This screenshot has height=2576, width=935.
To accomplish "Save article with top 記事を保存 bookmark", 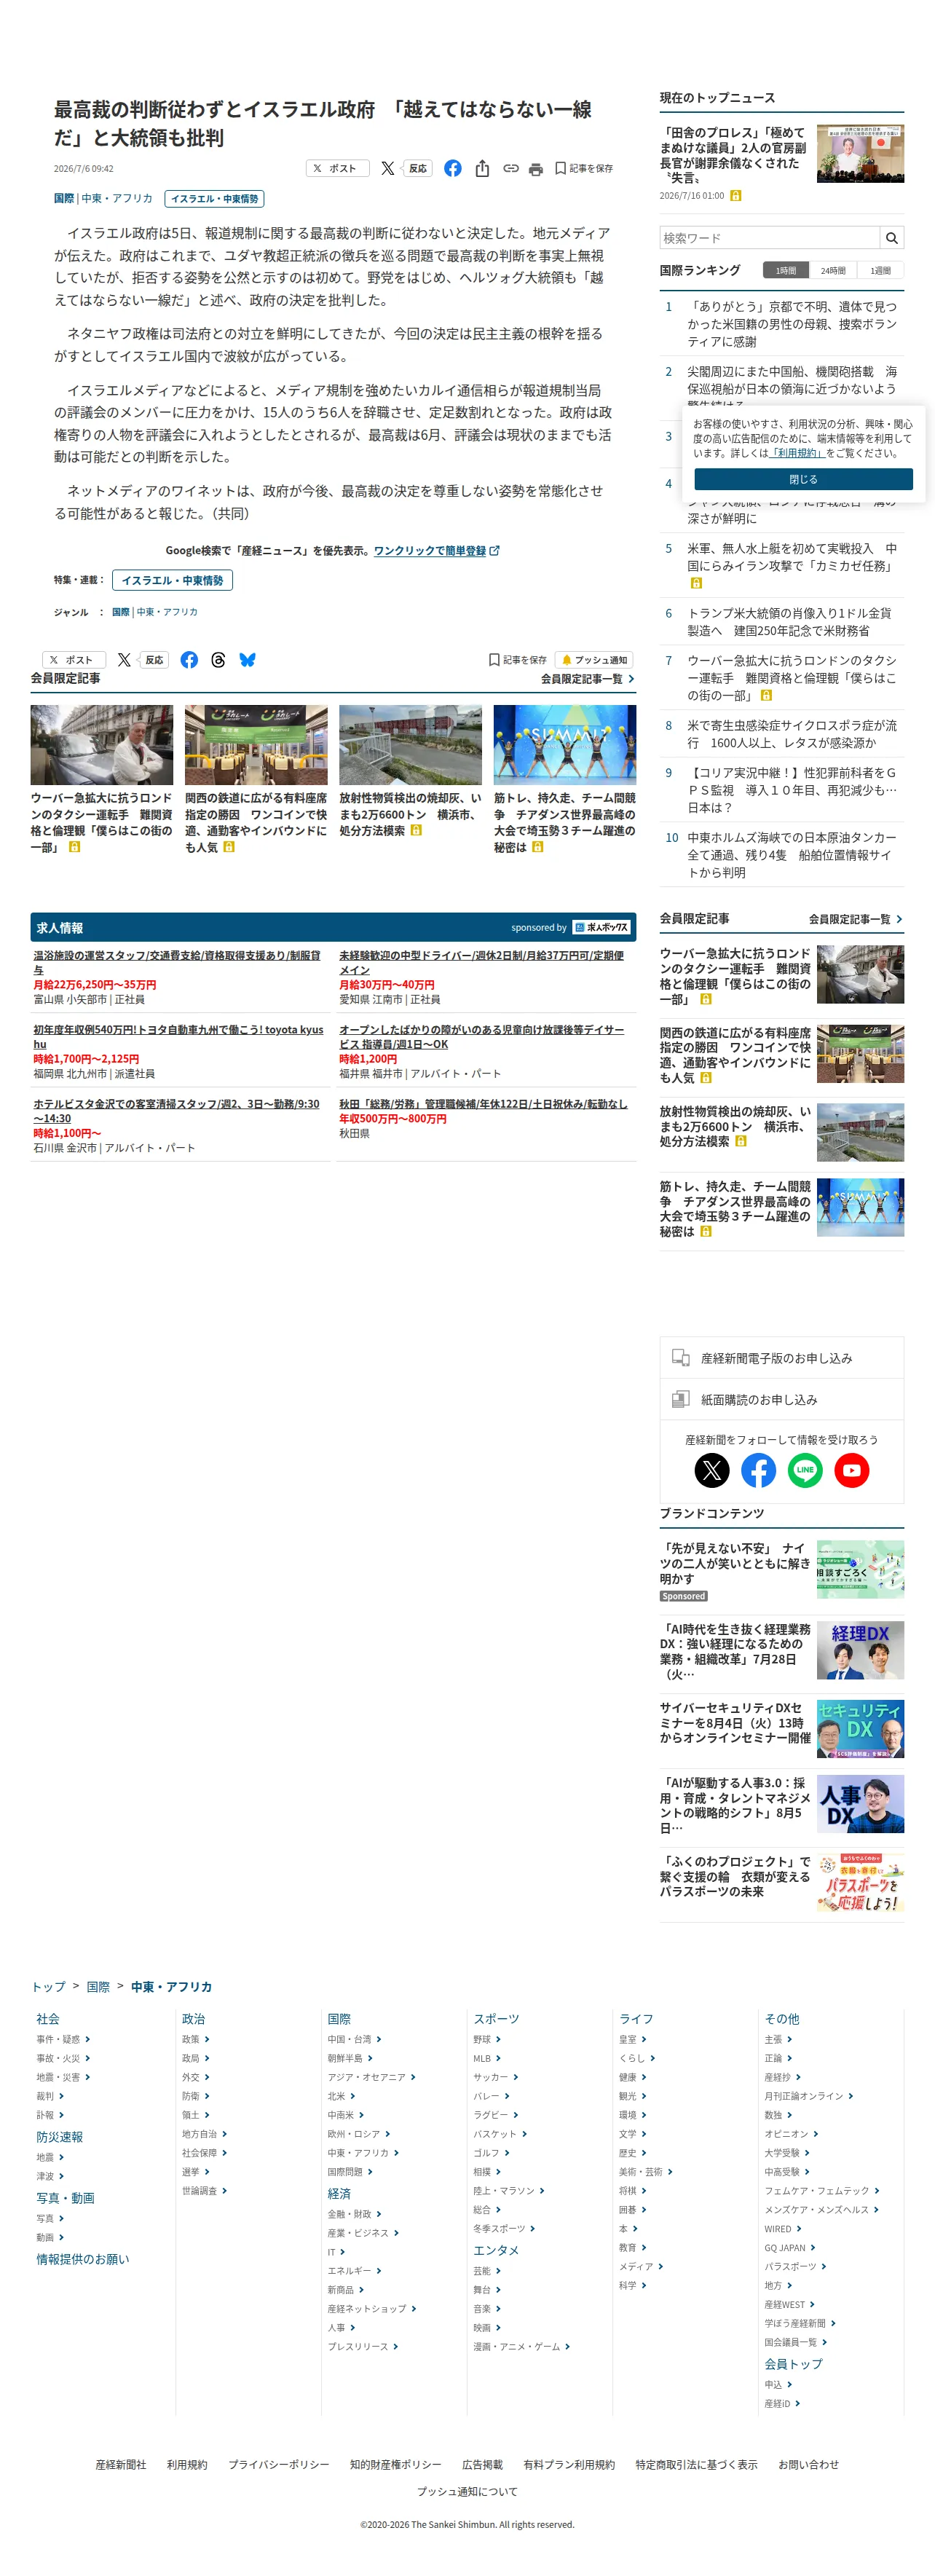I will [x=584, y=169].
